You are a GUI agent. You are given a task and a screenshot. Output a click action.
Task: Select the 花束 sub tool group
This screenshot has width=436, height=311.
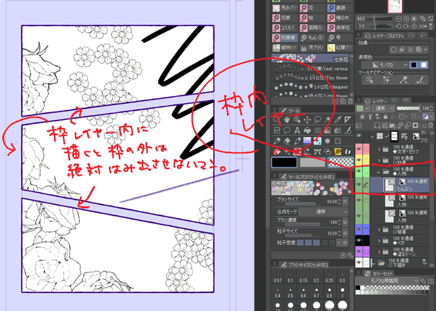coord(285,18)
